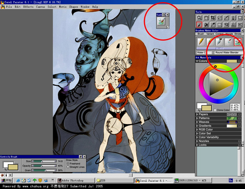Switch to Adobe Photoshop taskbar button
This screenshot has height=189, width=245.
click(x=76, y=180)
